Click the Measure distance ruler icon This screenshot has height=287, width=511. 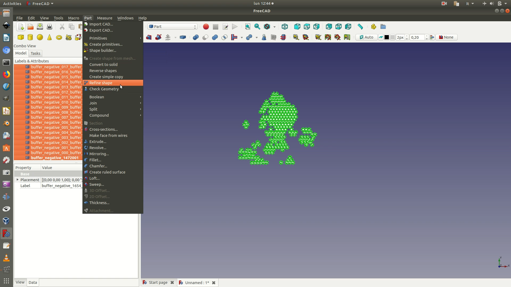(360, 27)
